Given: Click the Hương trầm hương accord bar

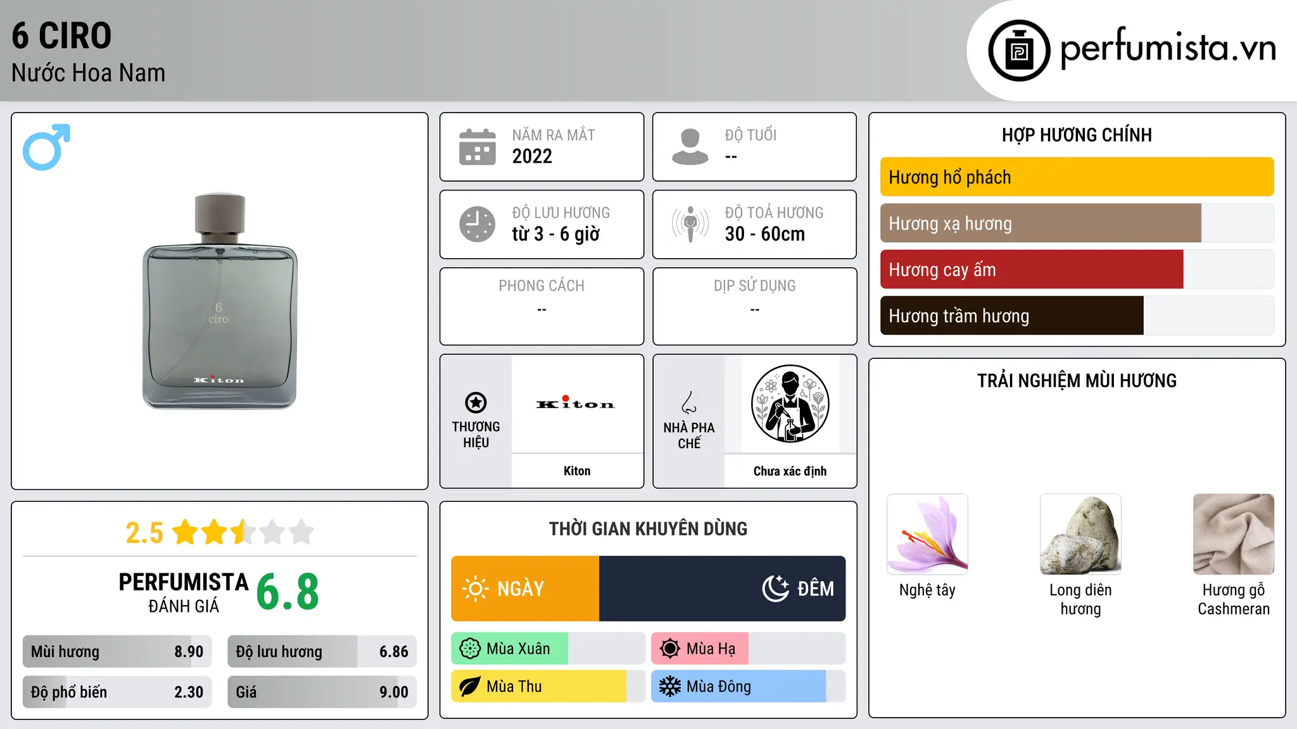Looking at the screenshot, I should [x=1077, y=316].
